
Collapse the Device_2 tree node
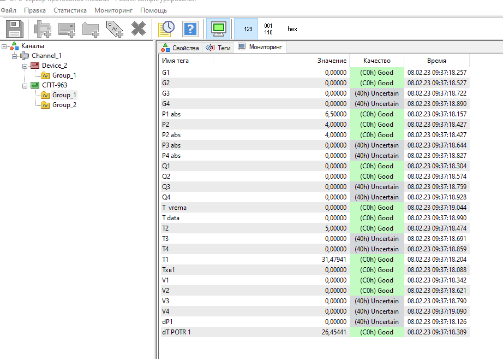tap(25, 66)
